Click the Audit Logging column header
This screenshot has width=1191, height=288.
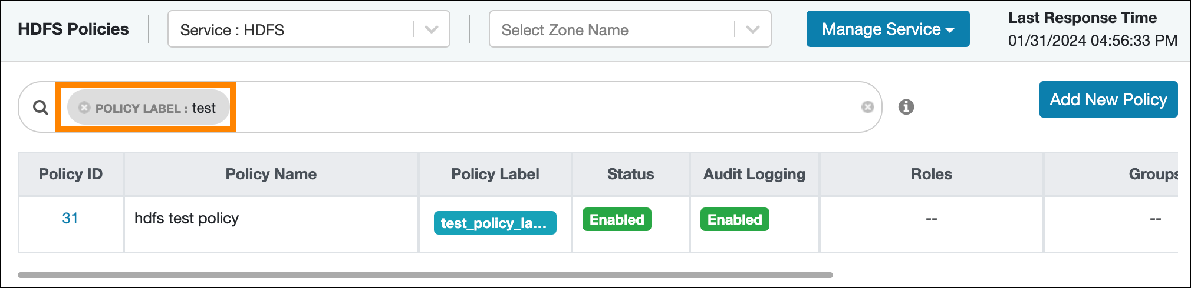point(754,174)
